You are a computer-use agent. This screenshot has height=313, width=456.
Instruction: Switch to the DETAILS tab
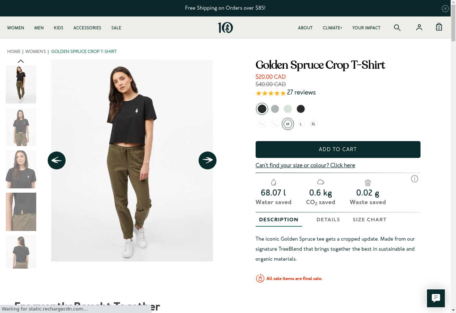[328, 220]
